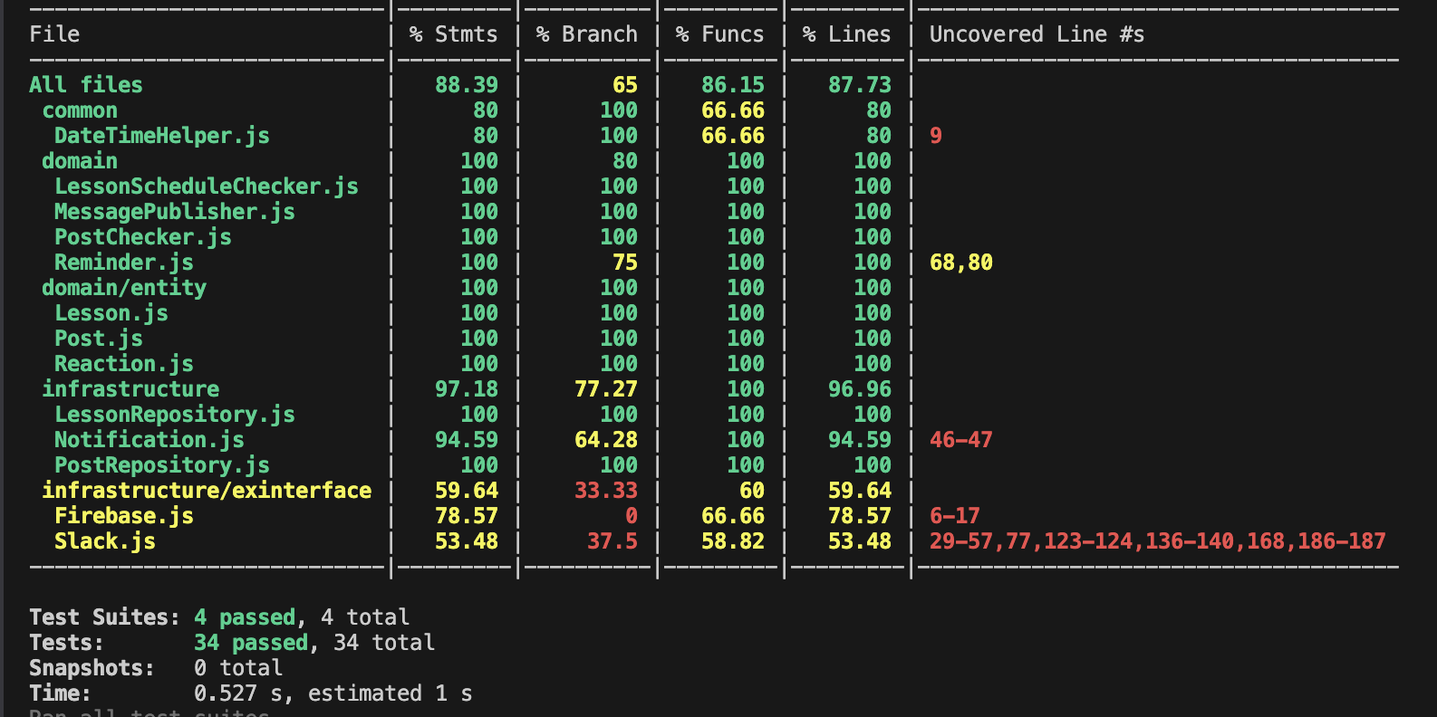
Task: Click Reminder.js uncovered lines 68,80
Action: click(961, 263)
